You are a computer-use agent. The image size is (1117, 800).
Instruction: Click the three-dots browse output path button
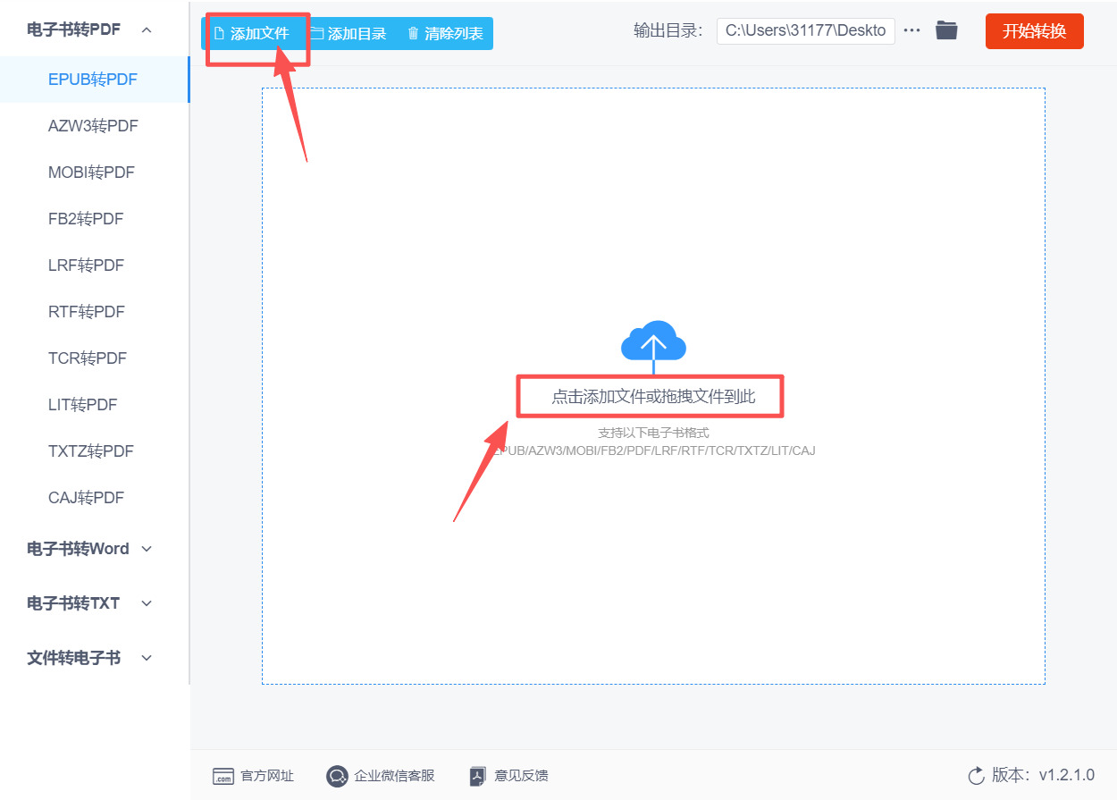(911, 30)
